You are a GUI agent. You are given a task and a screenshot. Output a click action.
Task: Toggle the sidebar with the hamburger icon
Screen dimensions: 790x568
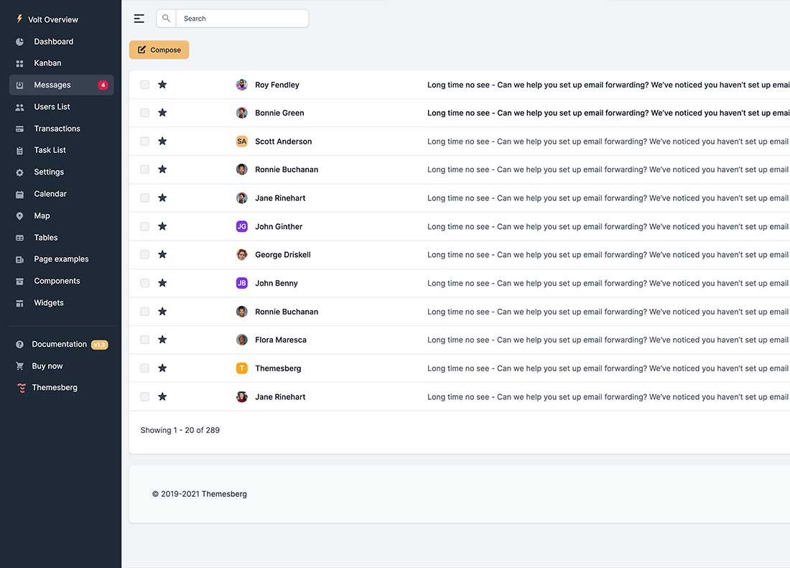[139, 18]
